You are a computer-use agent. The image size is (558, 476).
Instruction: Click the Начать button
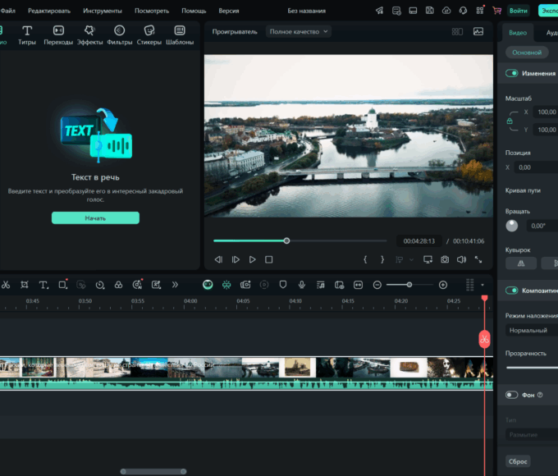(95, 217)
